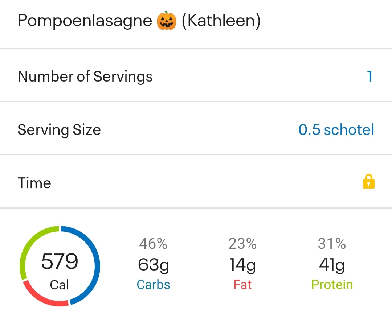This screenshot has width=392, height=322.
Task: Open the 0.5 schotel serving size selector
Action: (336, 130)
